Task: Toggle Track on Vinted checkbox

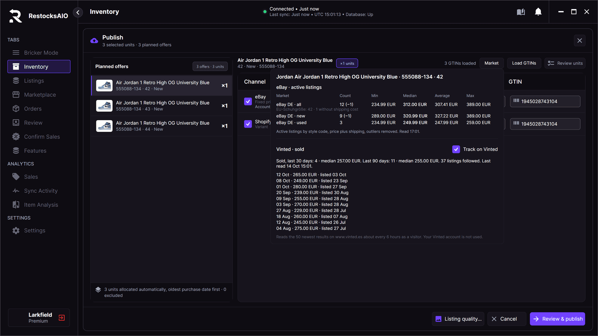Action: click(x=456, y=149)
